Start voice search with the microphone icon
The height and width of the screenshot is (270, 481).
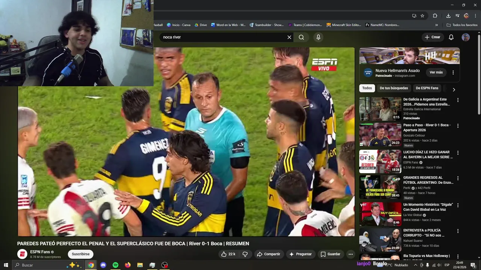click(x=318, y=37)
